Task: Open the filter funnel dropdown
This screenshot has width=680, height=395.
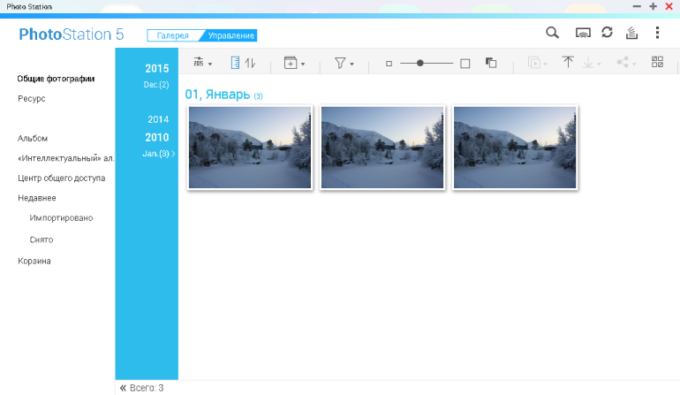Action: coord(344,64)
